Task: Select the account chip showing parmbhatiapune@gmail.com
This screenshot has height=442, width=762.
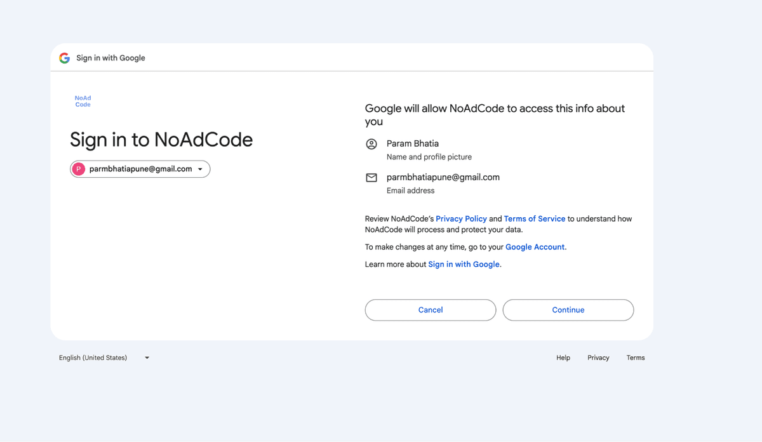Action: 135,169
